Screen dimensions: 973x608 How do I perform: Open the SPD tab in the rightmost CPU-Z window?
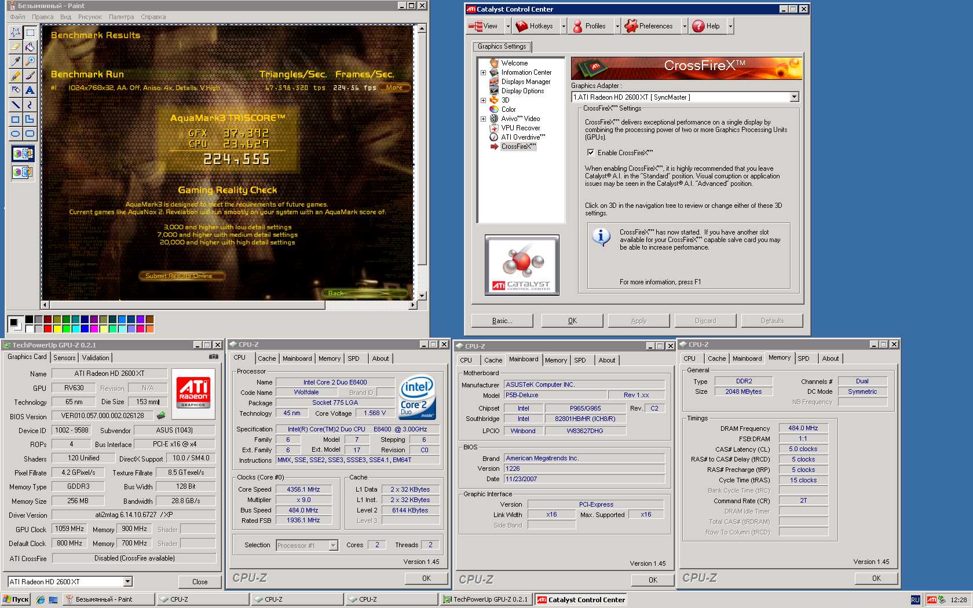pyautogui.click(x=803, y=358)
